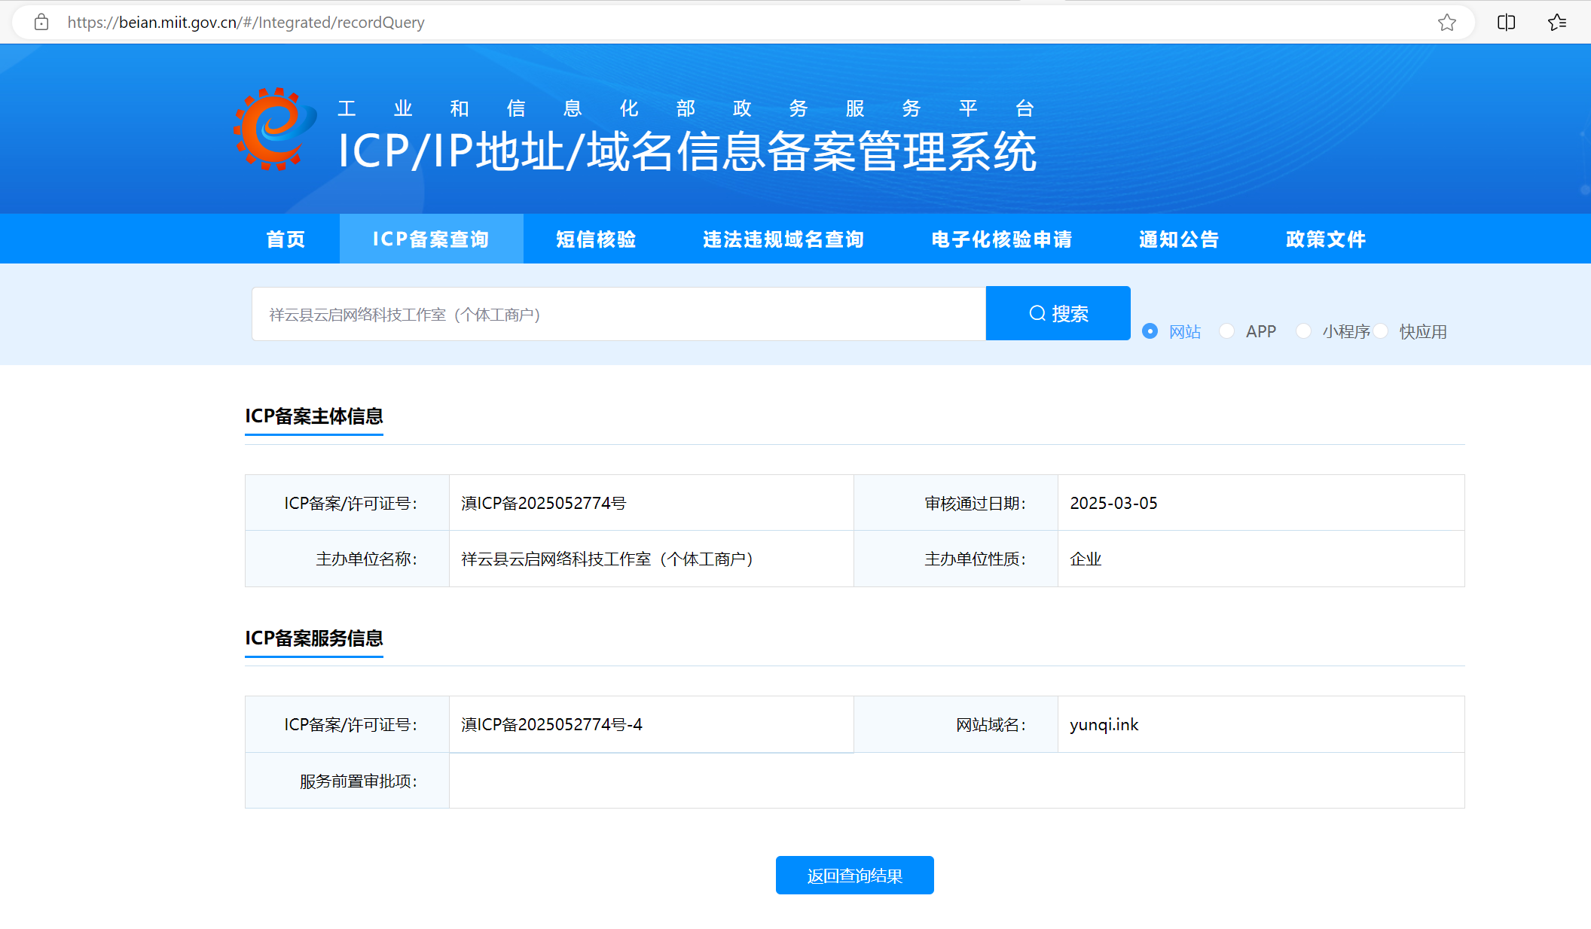The width and height of the screenshot is (1591, 929).
Task: Click the site lock icon in address bar
Action: [41, 23]
